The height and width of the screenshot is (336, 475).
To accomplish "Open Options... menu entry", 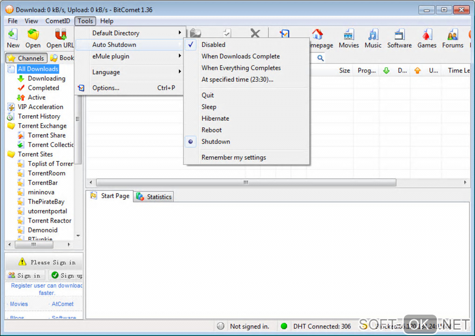I will pyautogui.click(x=129, y=88).
